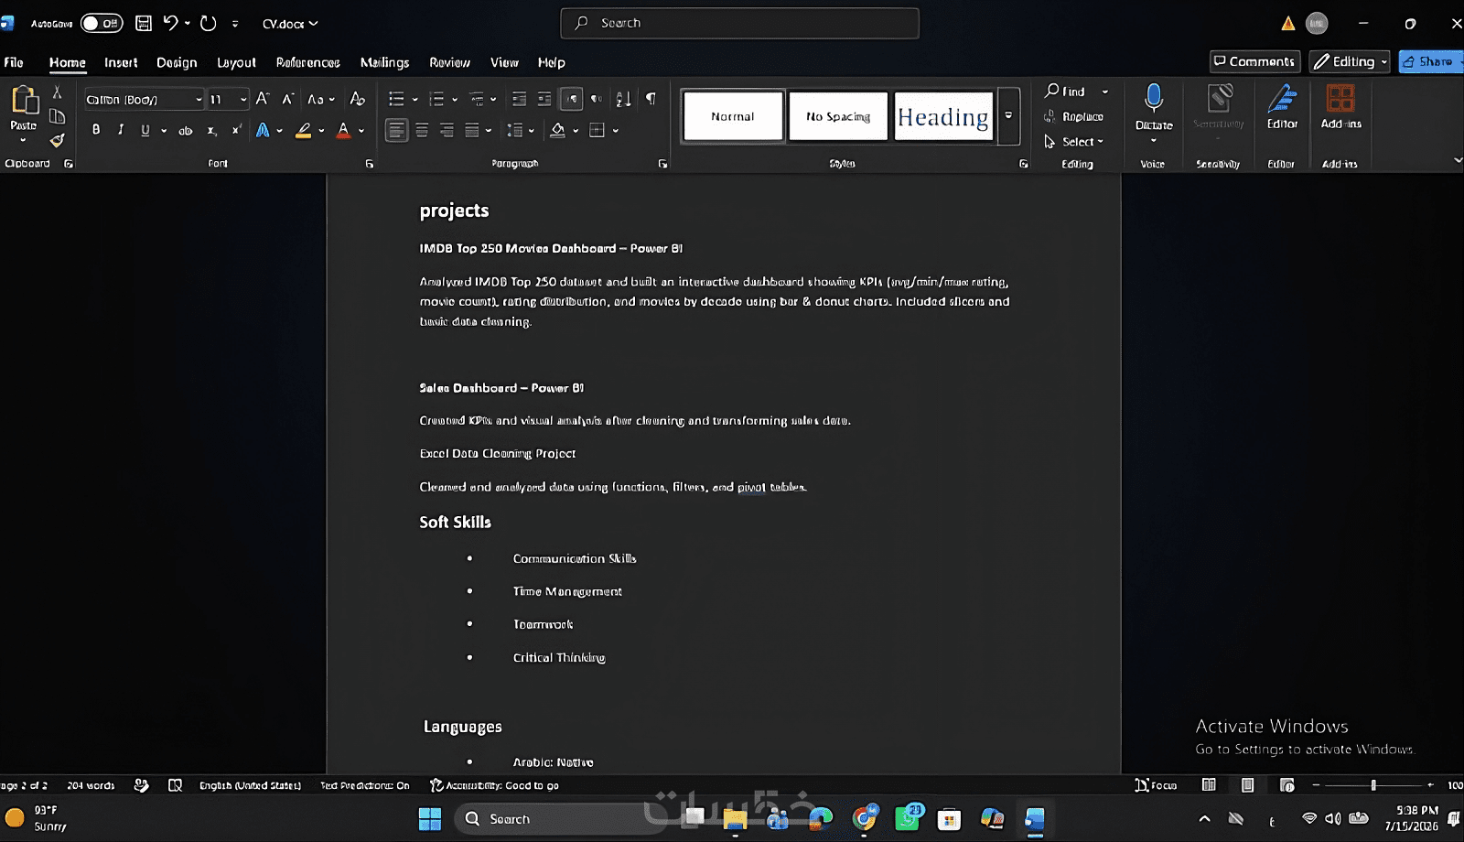Open the font name dropdown
This screenshot has width=1464, height=842.
point(199,99)
